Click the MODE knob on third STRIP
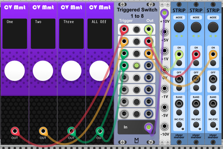The image size is (223, 149). 213,27
